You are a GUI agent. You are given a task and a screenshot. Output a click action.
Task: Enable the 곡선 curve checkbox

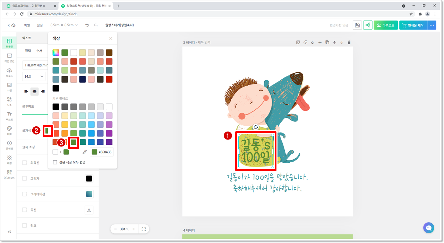25,210
